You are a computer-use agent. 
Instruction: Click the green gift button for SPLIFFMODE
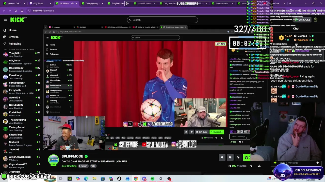pyautogui.click(x=247, y=157)
